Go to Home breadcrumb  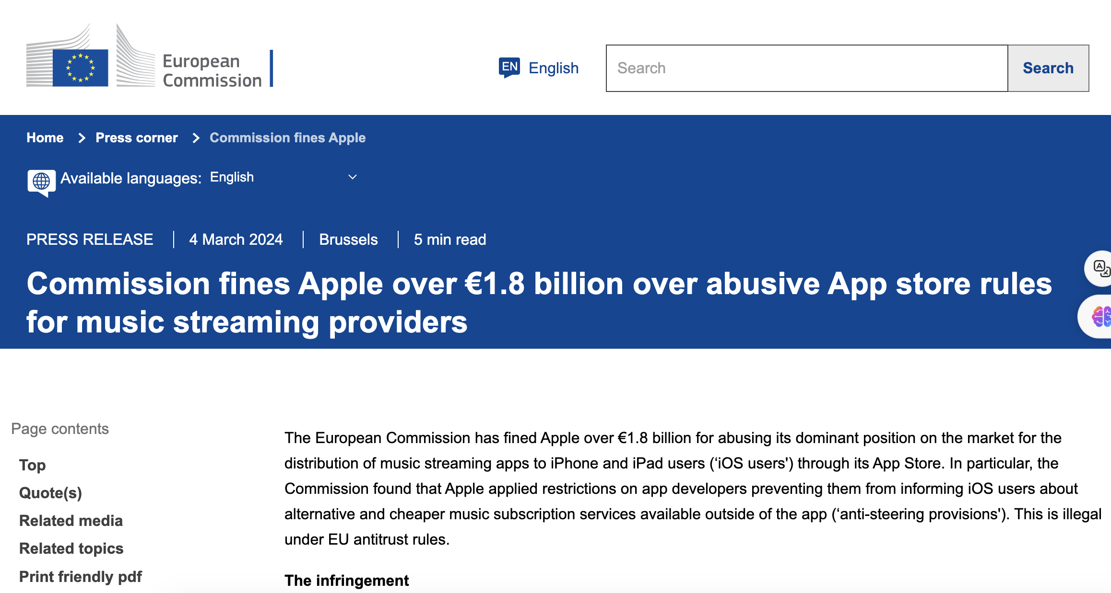pyautogui.click(x=45, y=138)
